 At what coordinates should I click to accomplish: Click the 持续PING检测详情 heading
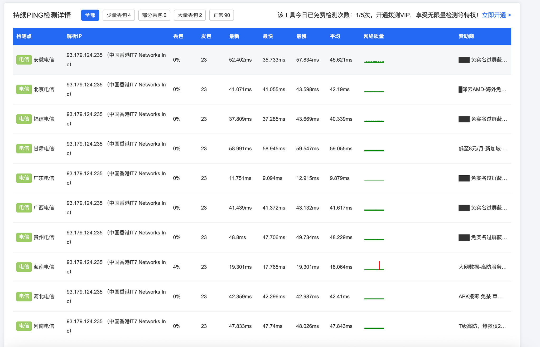[x=42, y=15]
